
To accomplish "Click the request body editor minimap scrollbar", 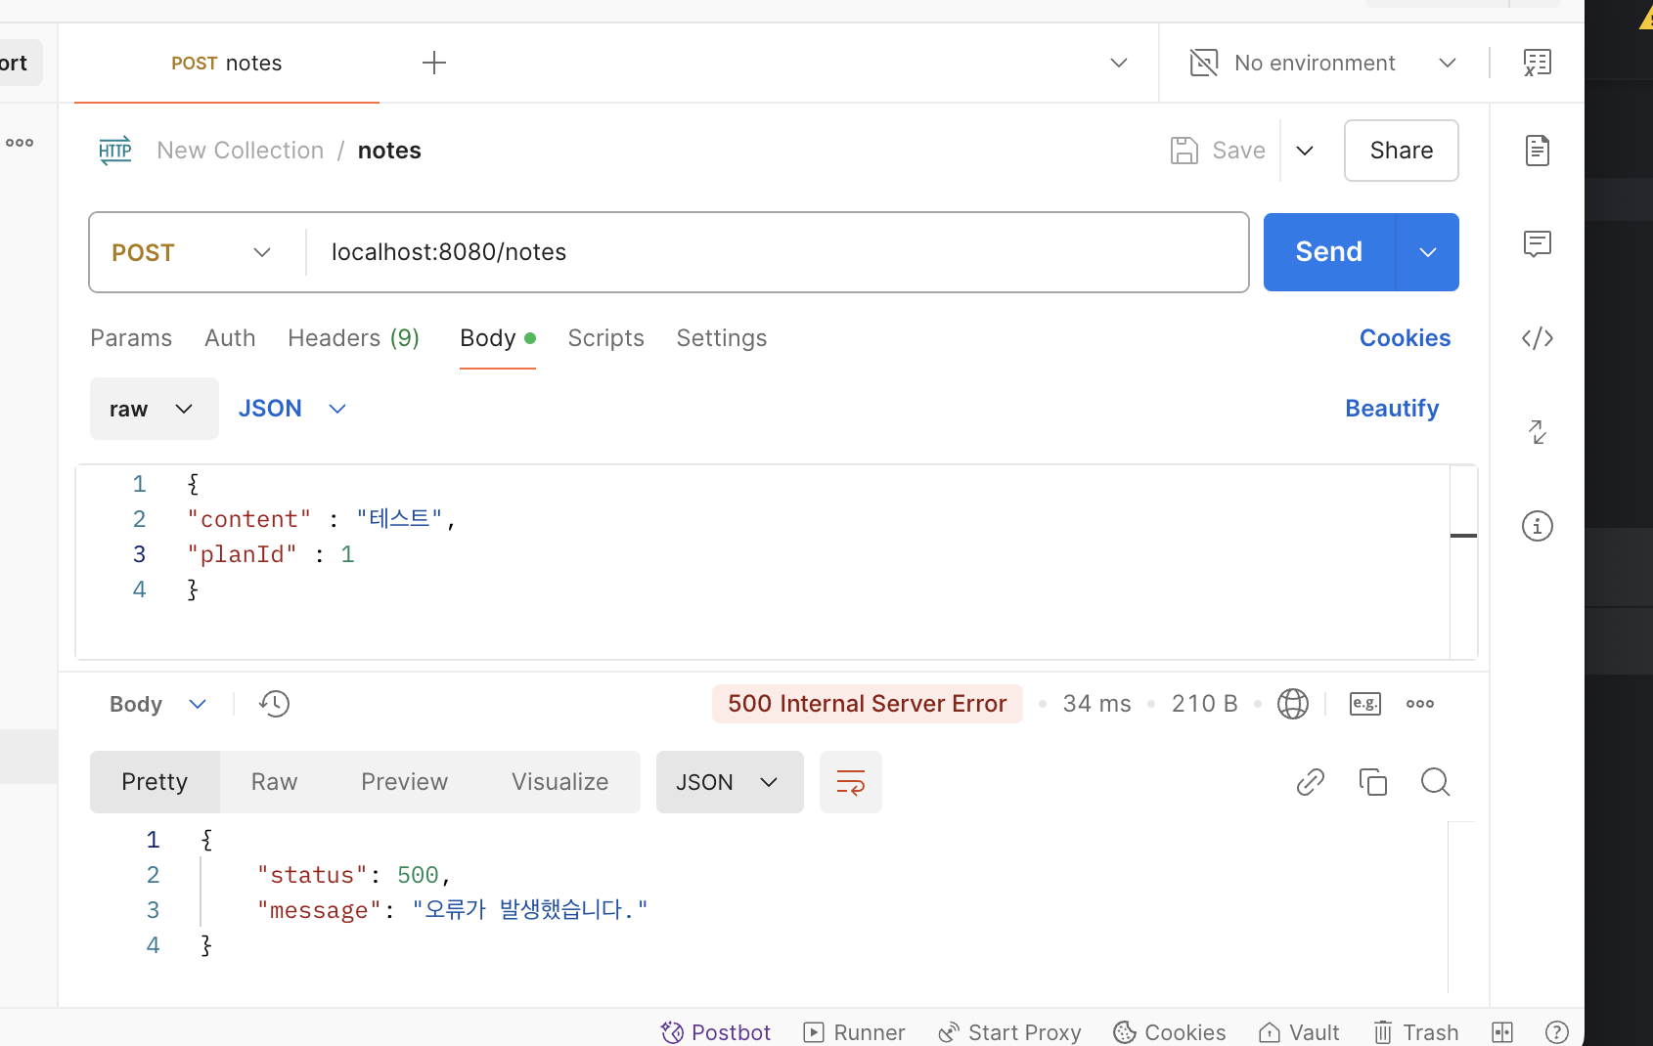I will point(1463,561).
